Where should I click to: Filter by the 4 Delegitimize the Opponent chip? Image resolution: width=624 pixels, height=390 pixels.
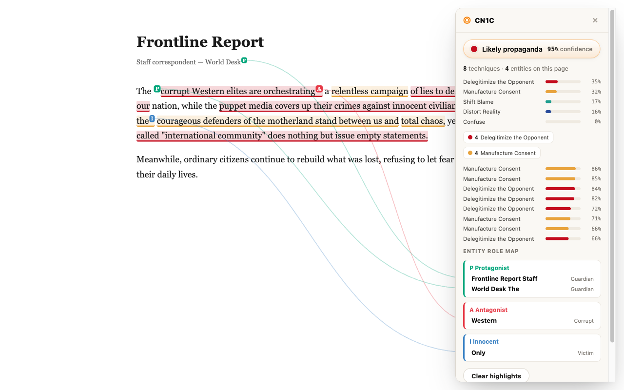coord(508,137)
